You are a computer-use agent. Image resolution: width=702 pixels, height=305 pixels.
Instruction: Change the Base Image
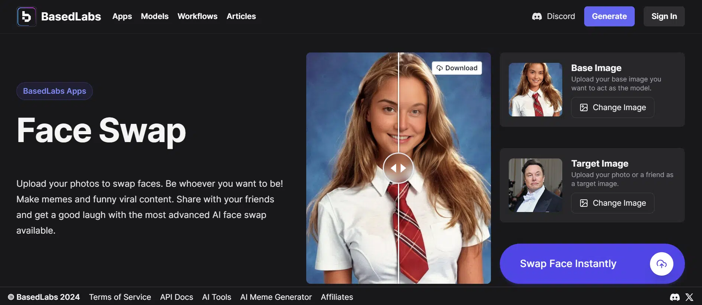pyautogui.click(x=612, y=107)
